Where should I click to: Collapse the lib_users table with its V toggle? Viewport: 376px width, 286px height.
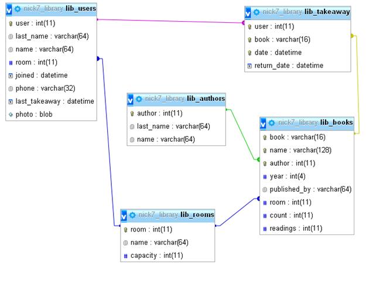pyautogui.click(x=9, y=9)
